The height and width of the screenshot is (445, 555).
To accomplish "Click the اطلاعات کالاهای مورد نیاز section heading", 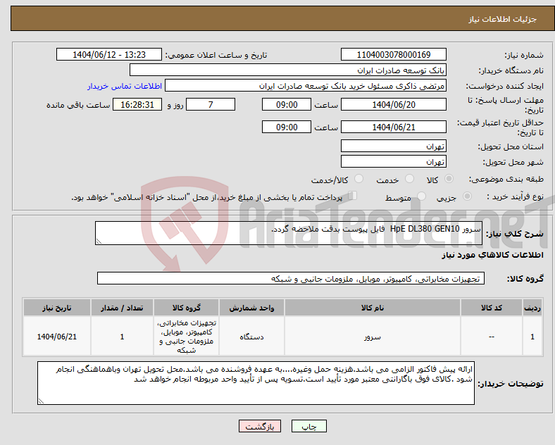I will point(492,255).
